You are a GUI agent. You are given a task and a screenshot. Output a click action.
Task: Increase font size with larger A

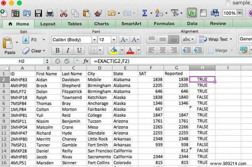pos(124,40)
